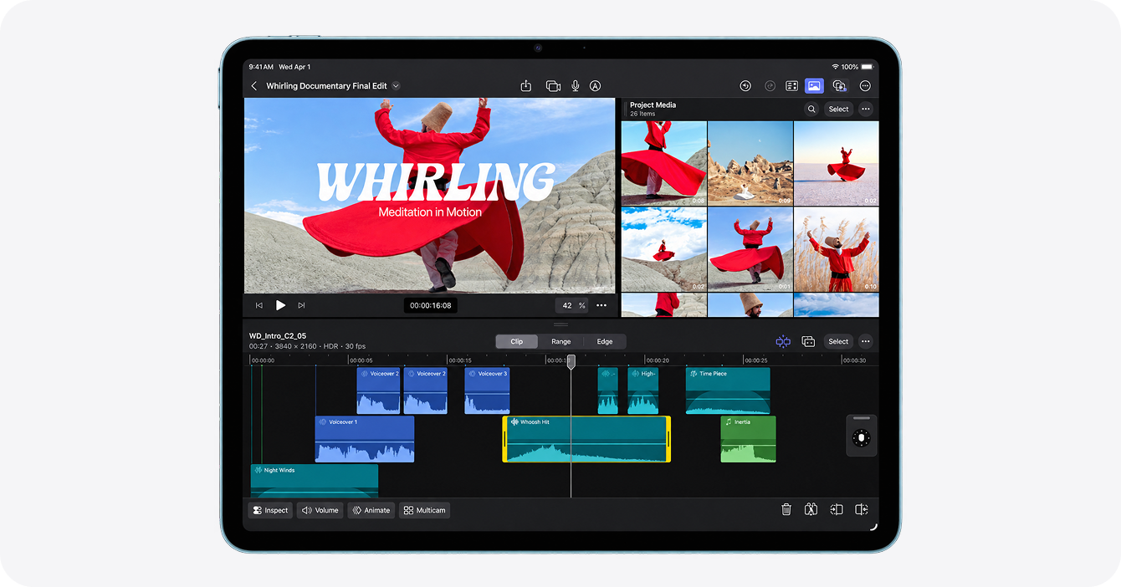Toggle the highlighted media browser icon
1121x587 pixels.
(x=814, y=86)
